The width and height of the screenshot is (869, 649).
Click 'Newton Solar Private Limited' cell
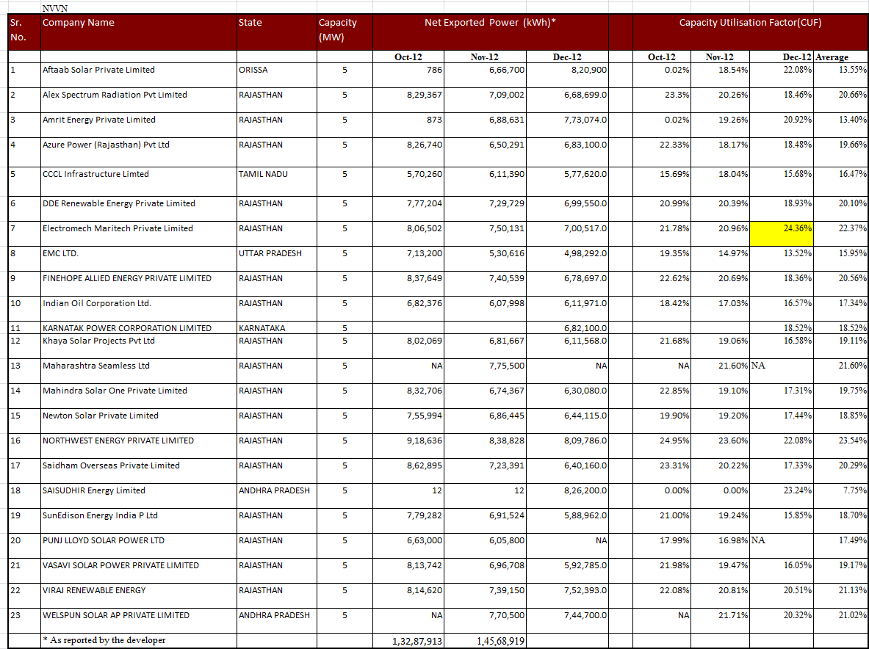coord(139,420)
